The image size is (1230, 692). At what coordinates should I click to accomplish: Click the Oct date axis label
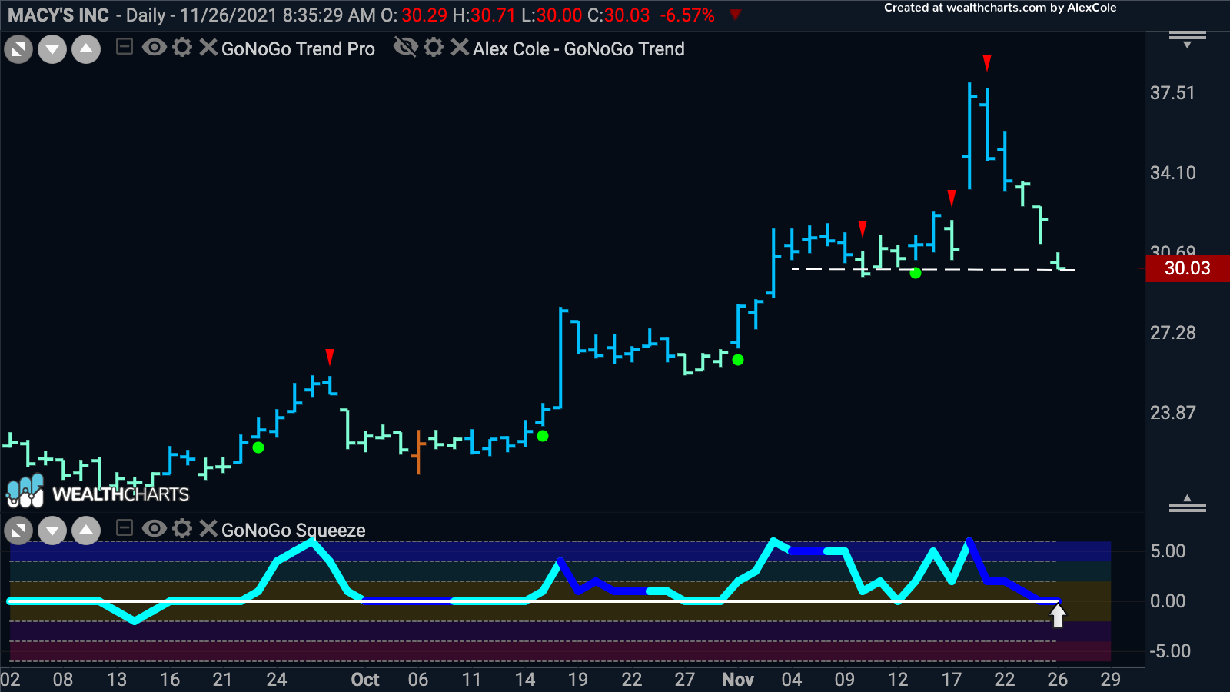coord(365,680)
